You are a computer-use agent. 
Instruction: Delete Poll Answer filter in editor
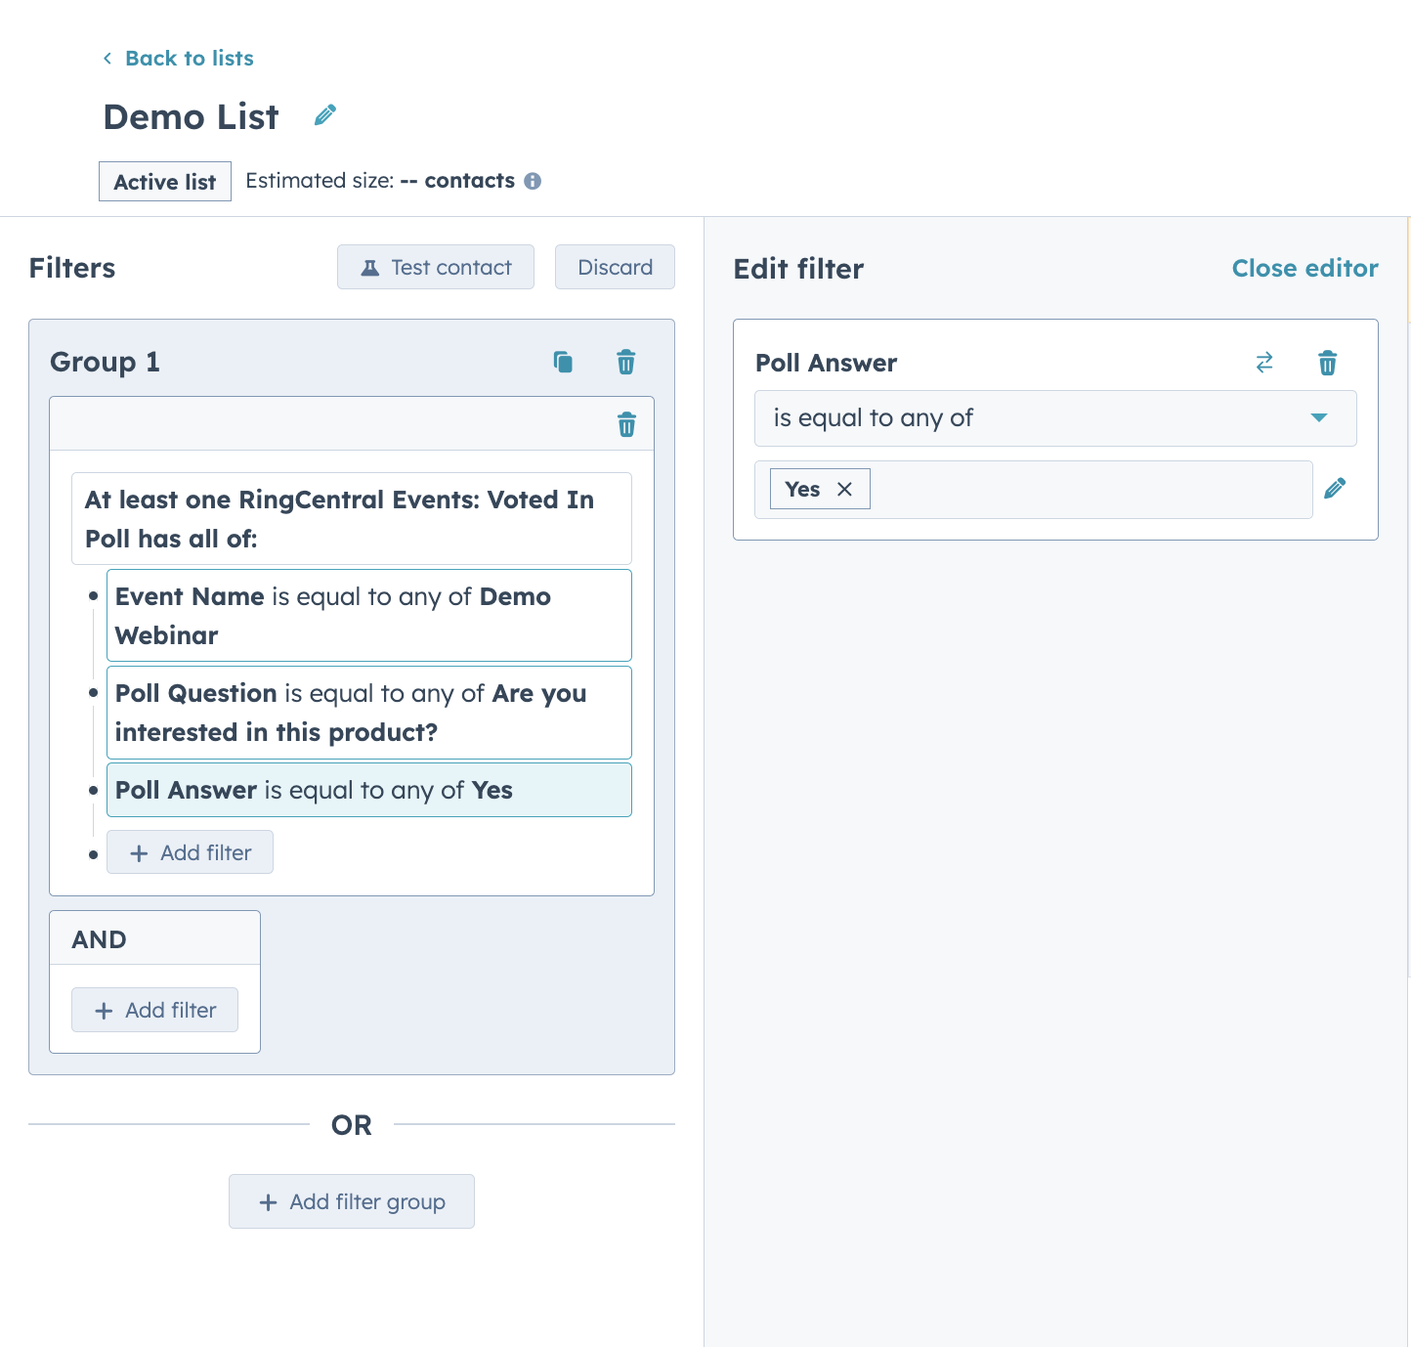pos(1327,363)
